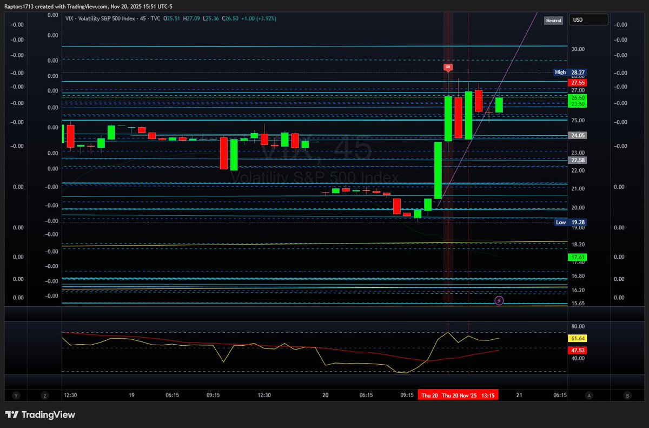649x428 pixels.
Task: Click the red Thu 20 Nov '25 date label
Action: [x=460, y=396]
